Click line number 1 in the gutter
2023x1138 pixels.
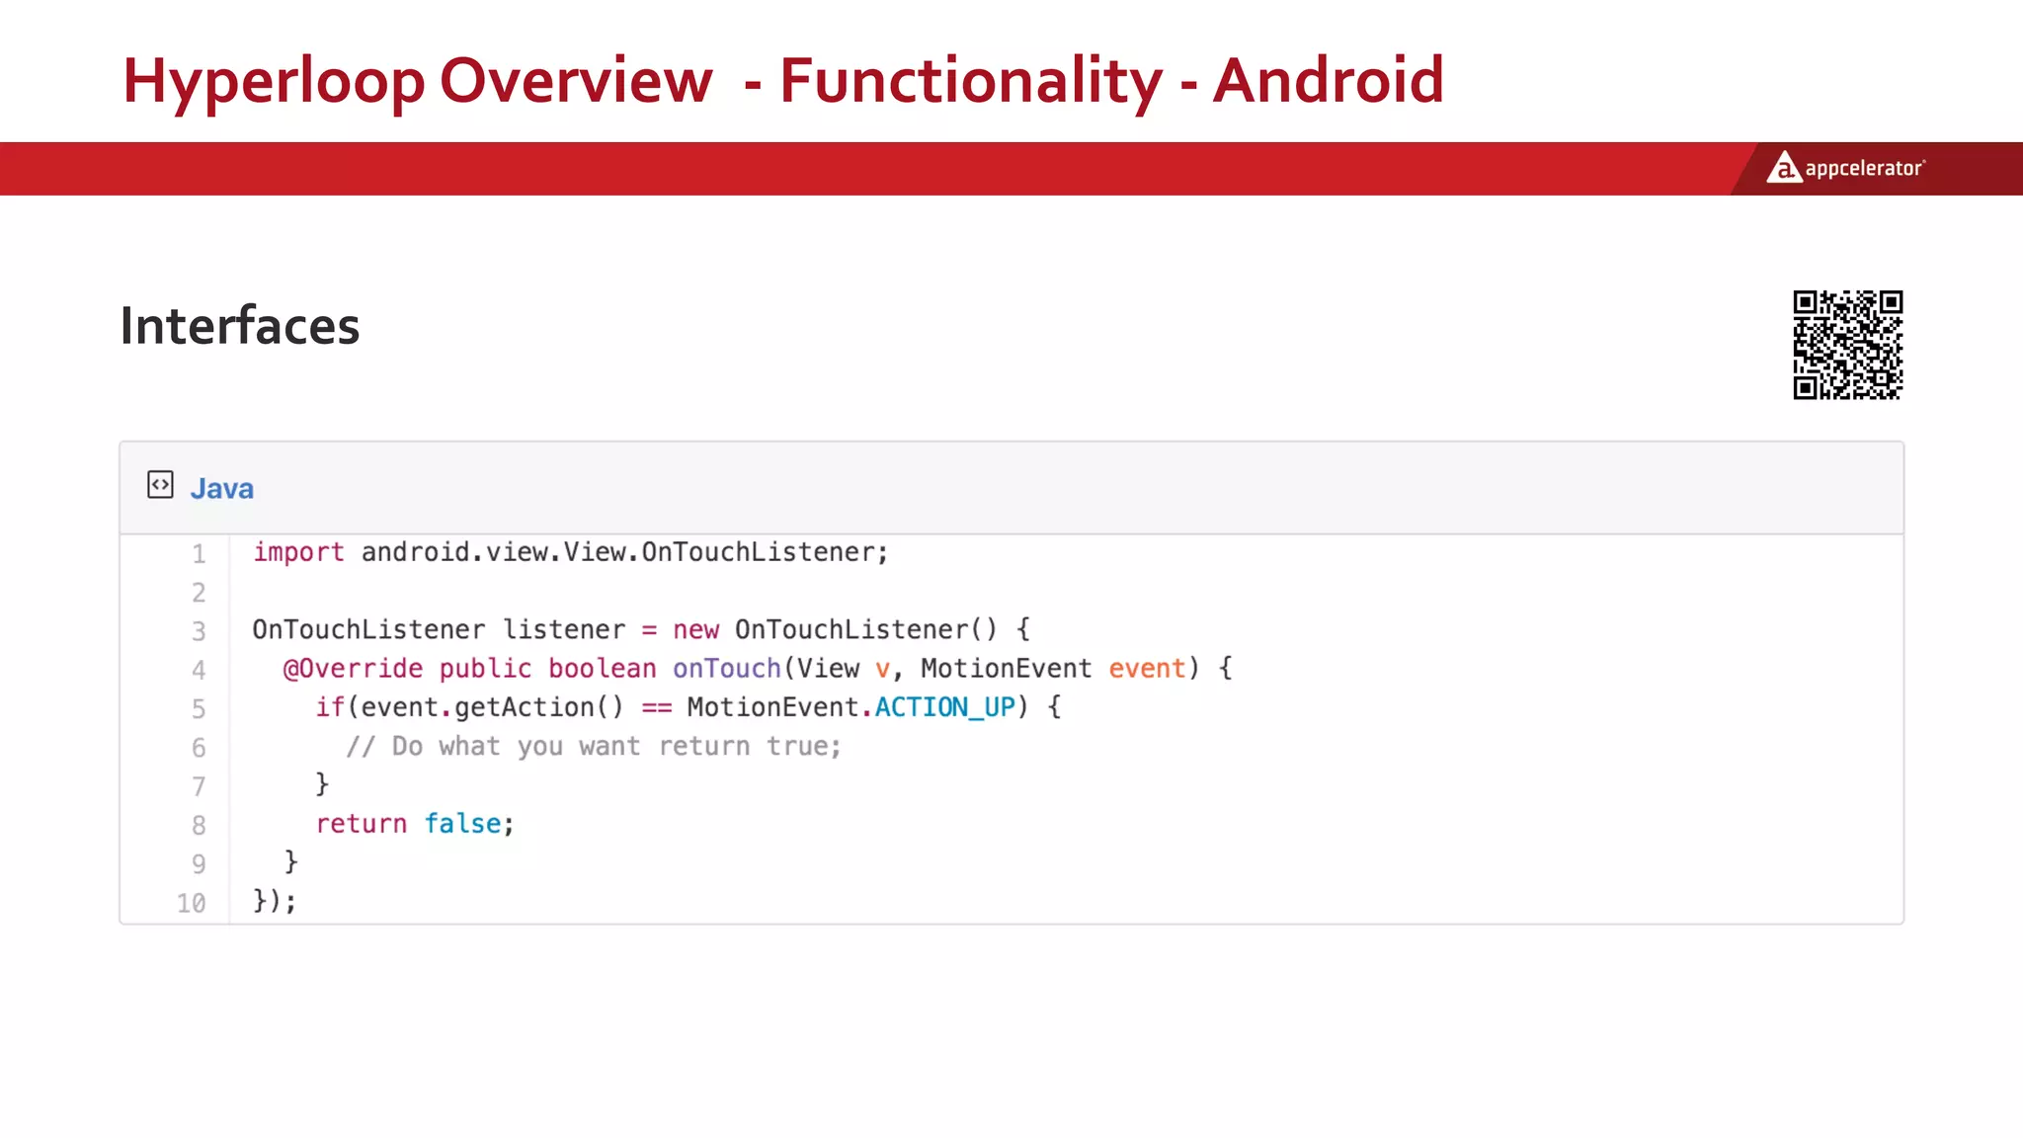(x=199, y=554)
